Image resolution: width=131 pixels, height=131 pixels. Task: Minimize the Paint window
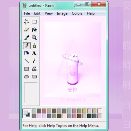point(78,4)
